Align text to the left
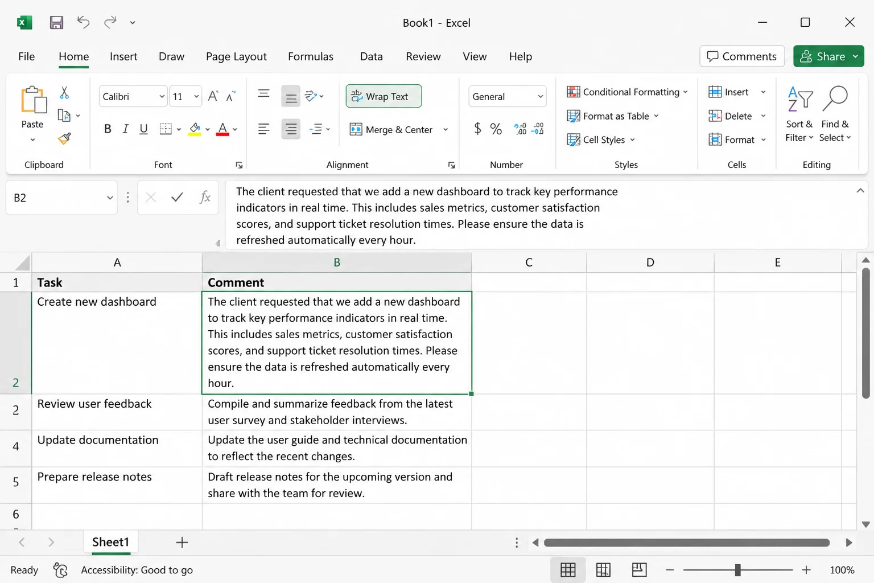This screenshot has height=583, width=874. pyautogui.click(x=263, y=129)
